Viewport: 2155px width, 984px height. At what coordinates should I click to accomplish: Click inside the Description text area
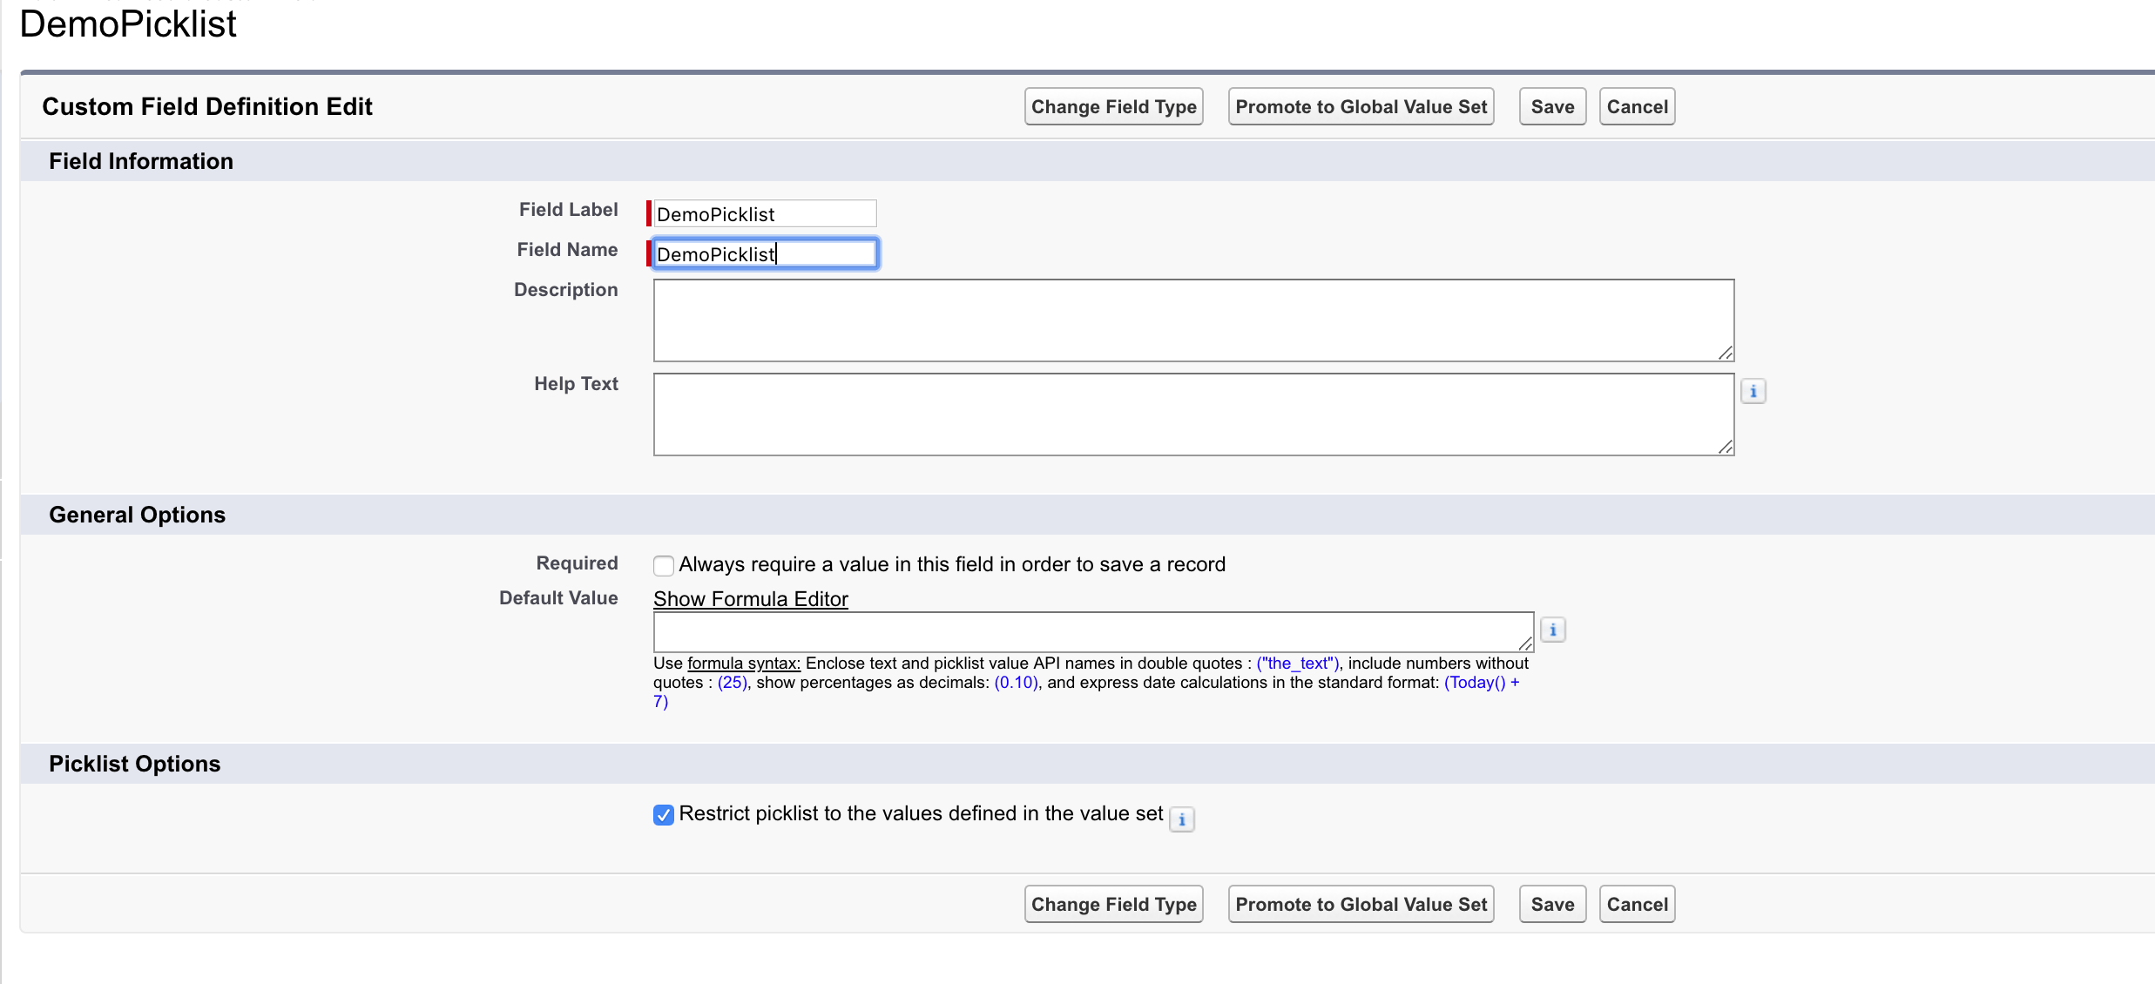[1192, 320]
